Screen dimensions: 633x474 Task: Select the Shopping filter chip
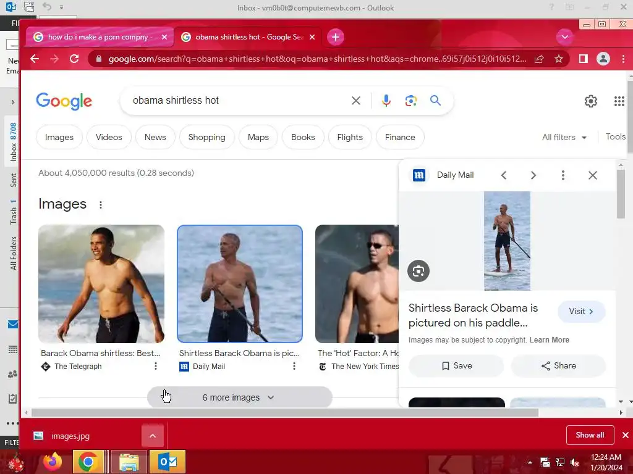point(206,138)
